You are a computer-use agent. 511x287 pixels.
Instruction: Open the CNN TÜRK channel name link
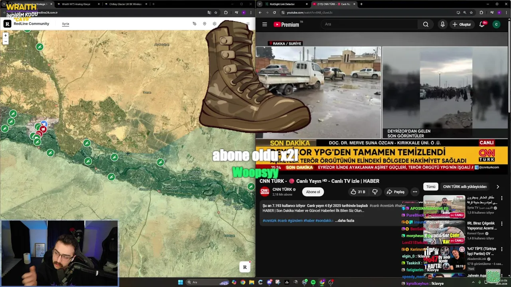pyautogui.click(x=282, y=189)
